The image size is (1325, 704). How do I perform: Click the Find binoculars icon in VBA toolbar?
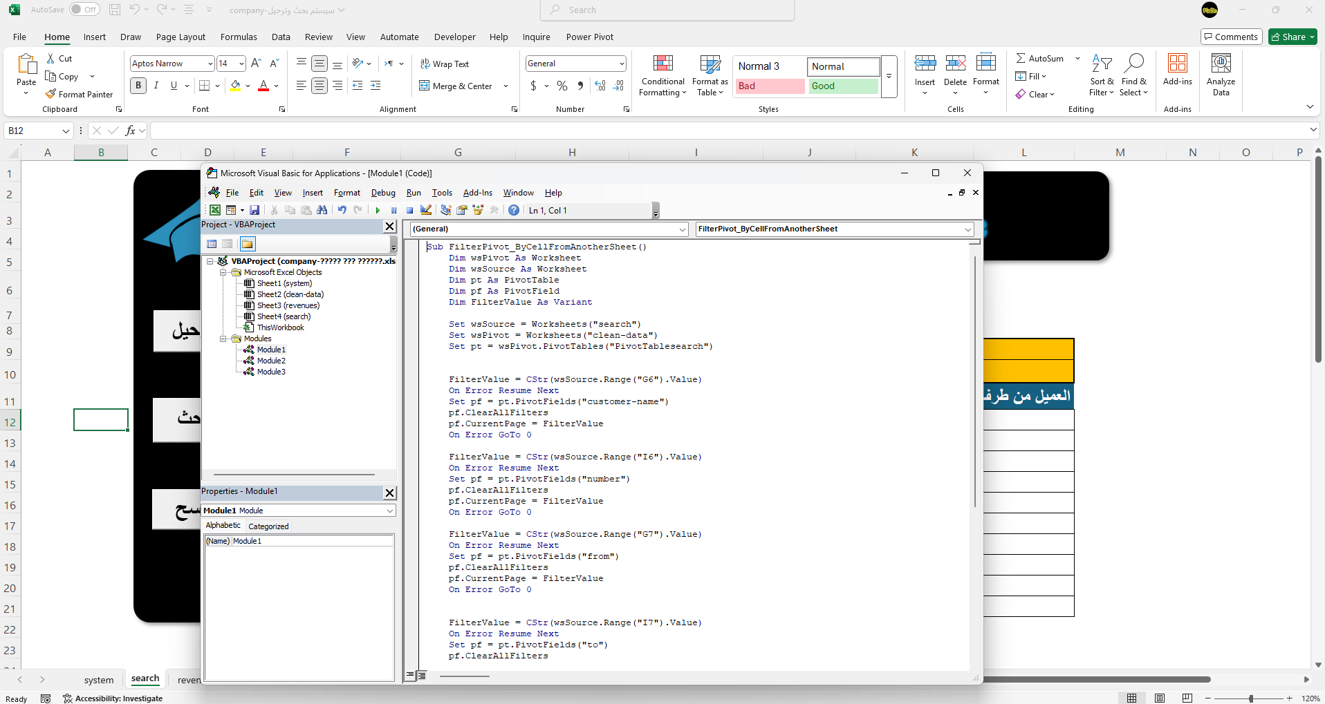[322, 211]
